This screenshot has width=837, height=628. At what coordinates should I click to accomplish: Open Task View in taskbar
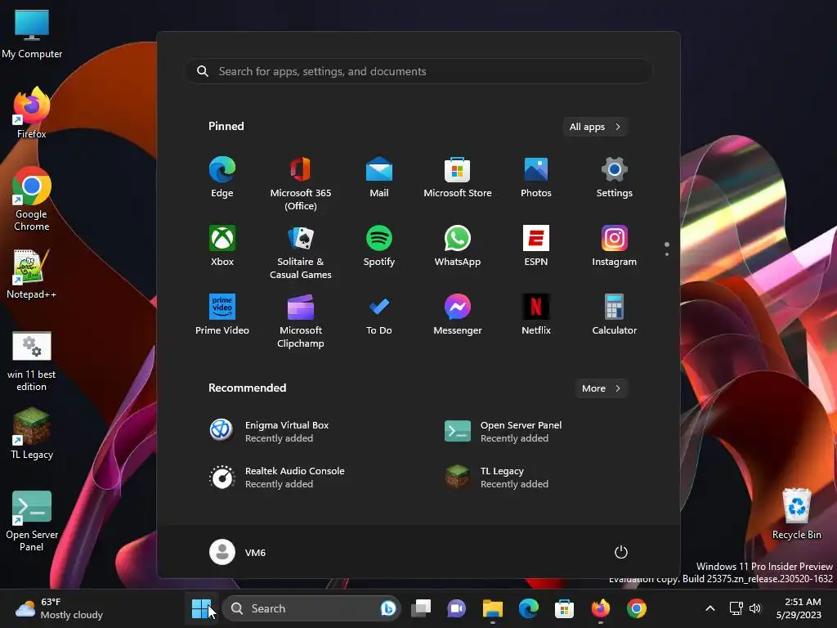421,608
